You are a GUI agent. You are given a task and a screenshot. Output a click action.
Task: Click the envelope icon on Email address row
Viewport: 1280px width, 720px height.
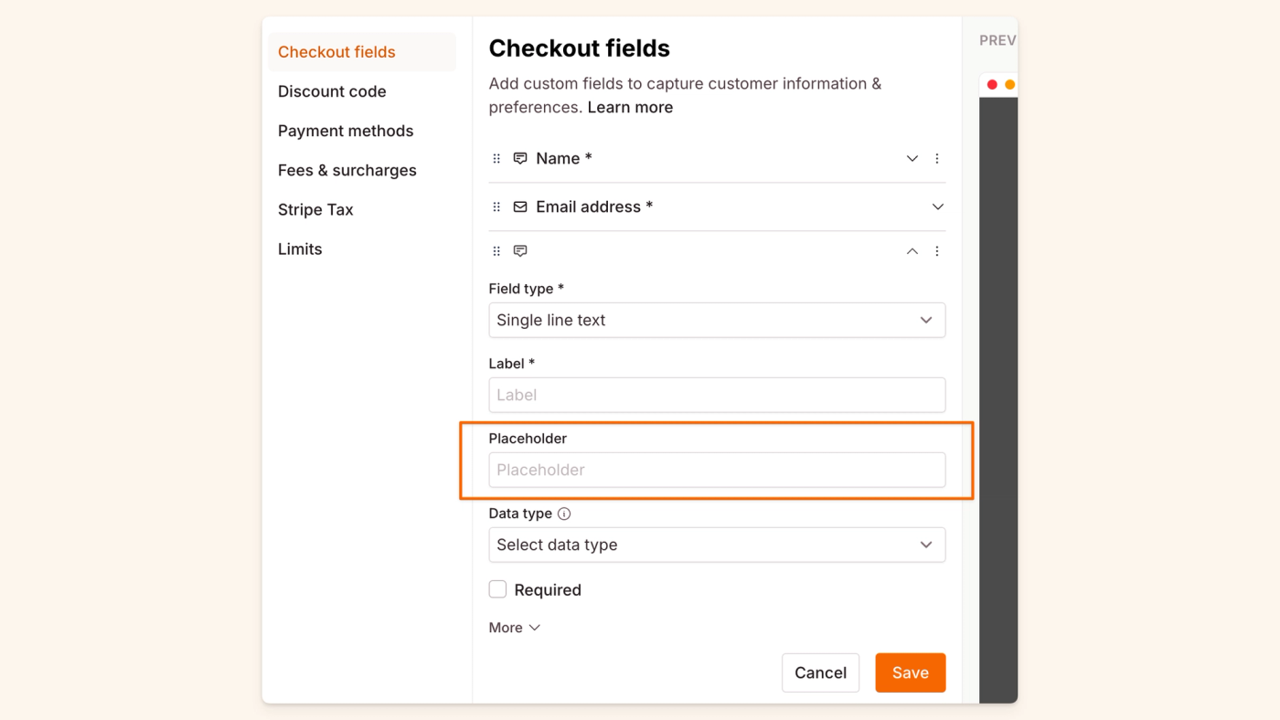point(520,207)
